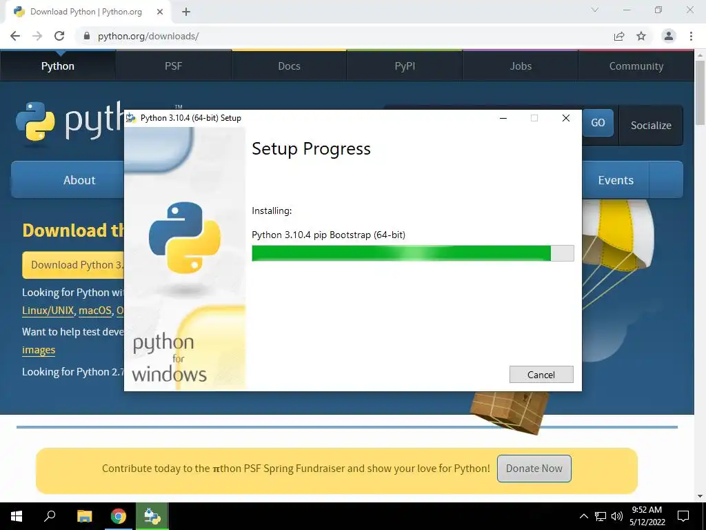The image size is (706, 530).
Task: Open Windows taskbar search
Action: 50,516
